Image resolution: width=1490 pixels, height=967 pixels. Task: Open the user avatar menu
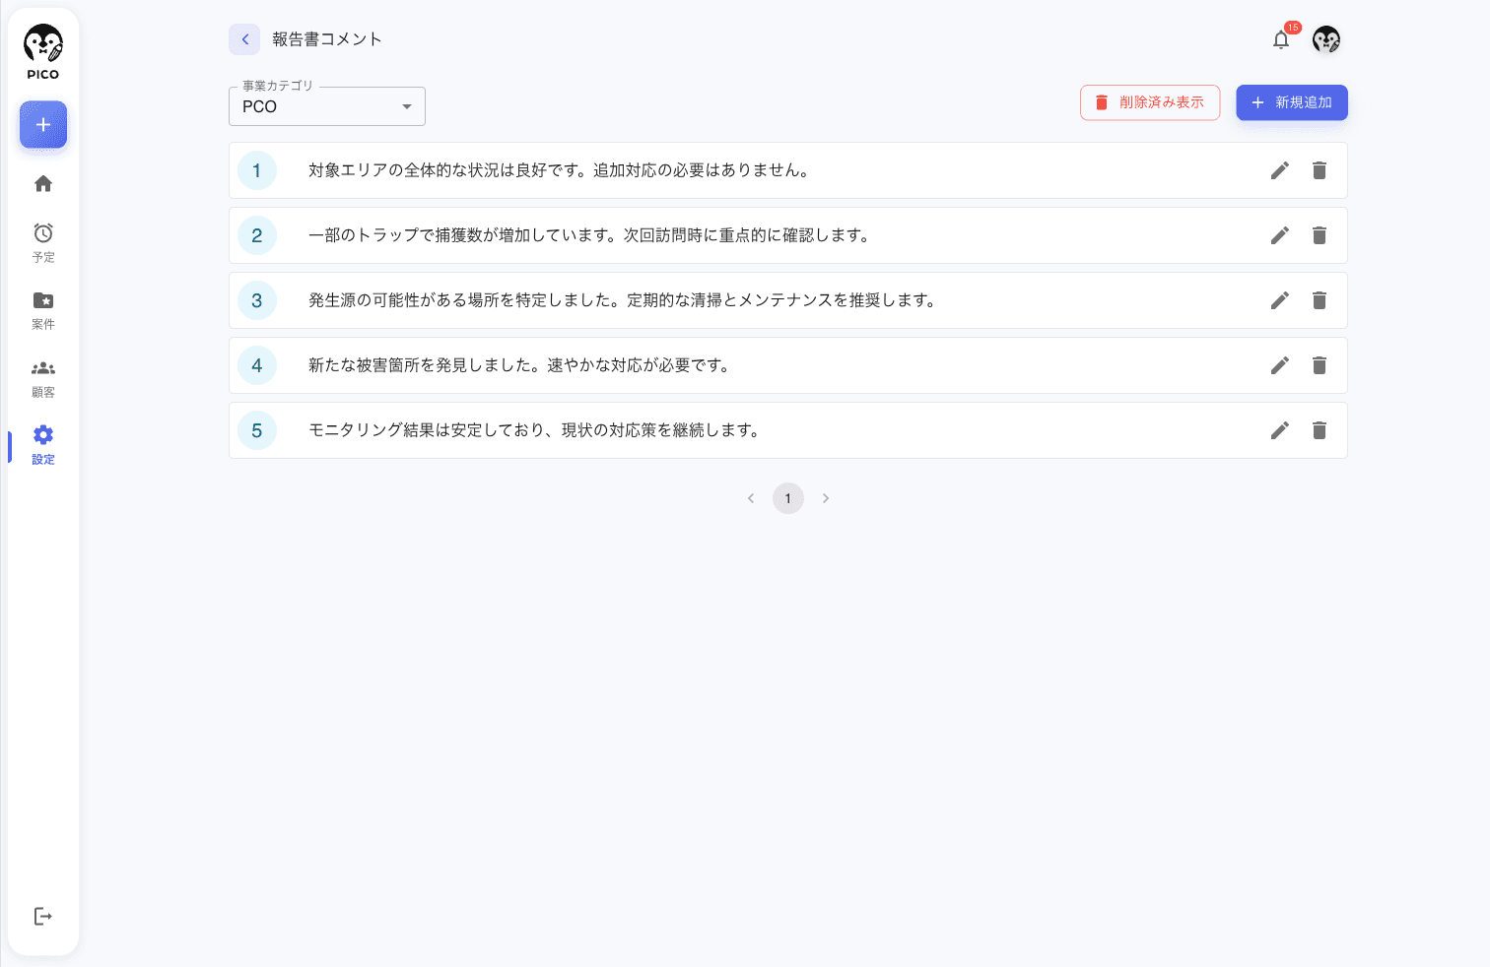pos(1326,39)
